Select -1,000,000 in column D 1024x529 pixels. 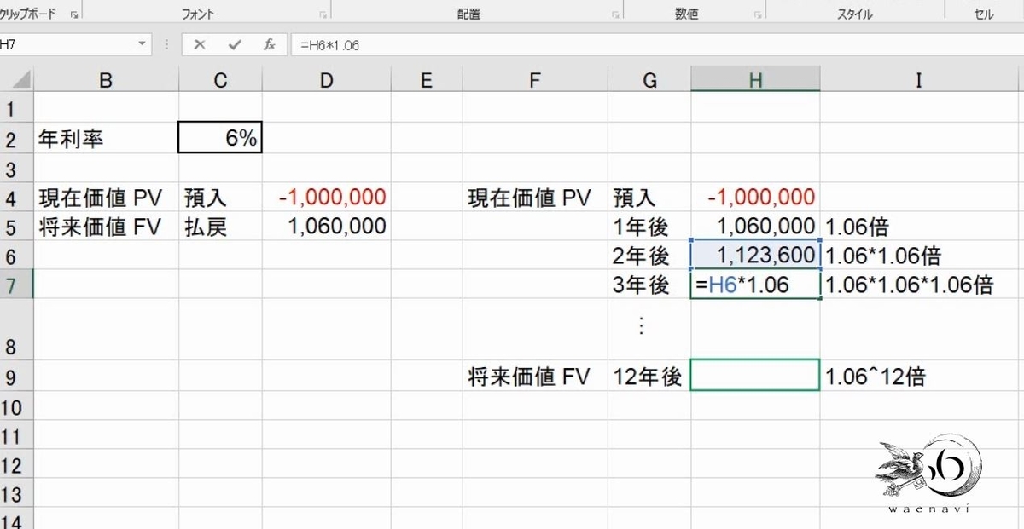click(327, 198)
